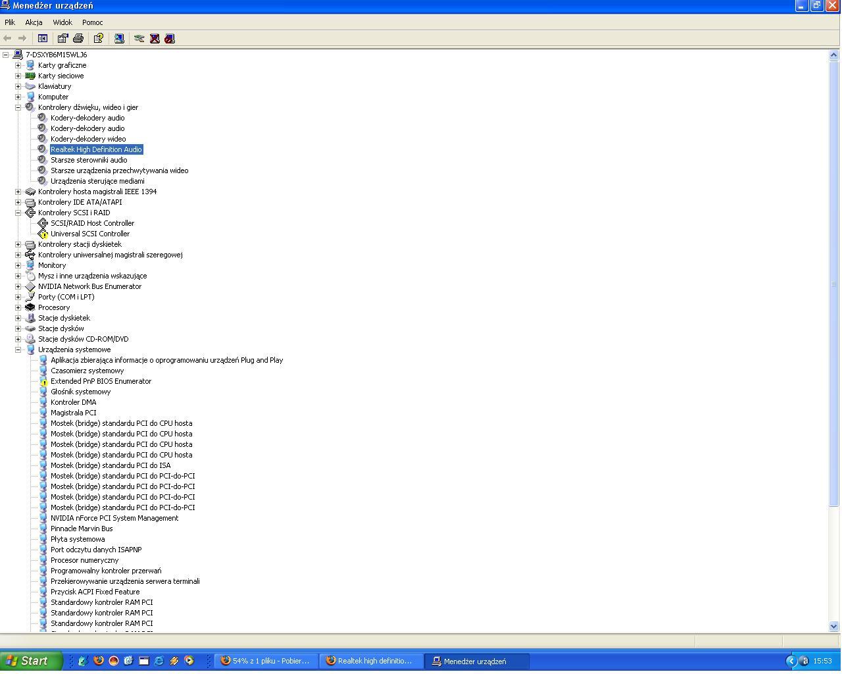Open the Akcja menu
Viewport: 842px width, 674px height.
click(34, 22)
